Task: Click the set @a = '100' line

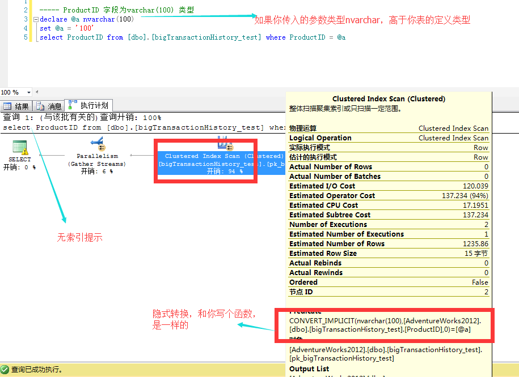Action: pyautogui.click(x=66, y=28)
